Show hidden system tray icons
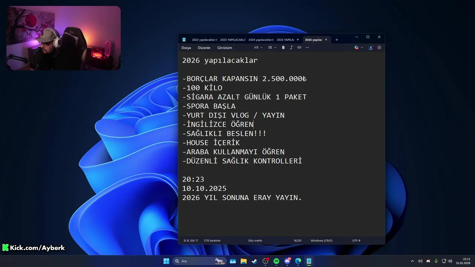 pos(412,261)
